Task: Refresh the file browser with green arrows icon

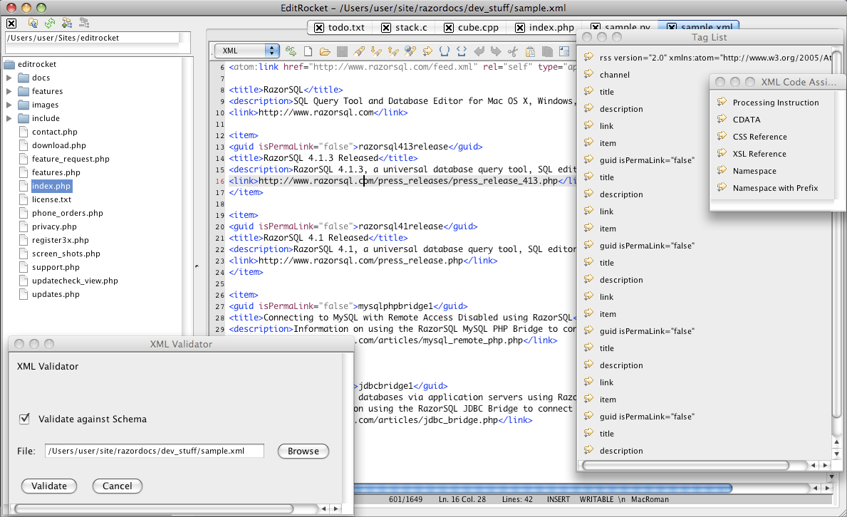Action: click(50, 23)
